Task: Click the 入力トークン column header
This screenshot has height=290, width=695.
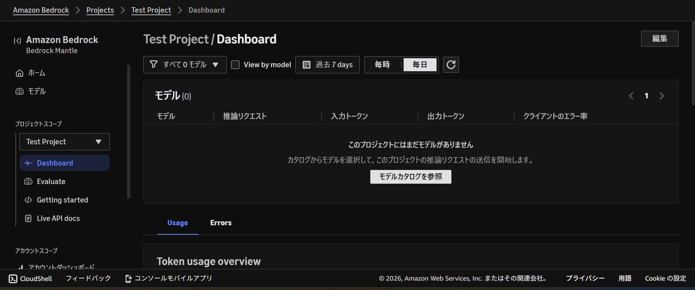Action: click(349, 116)
